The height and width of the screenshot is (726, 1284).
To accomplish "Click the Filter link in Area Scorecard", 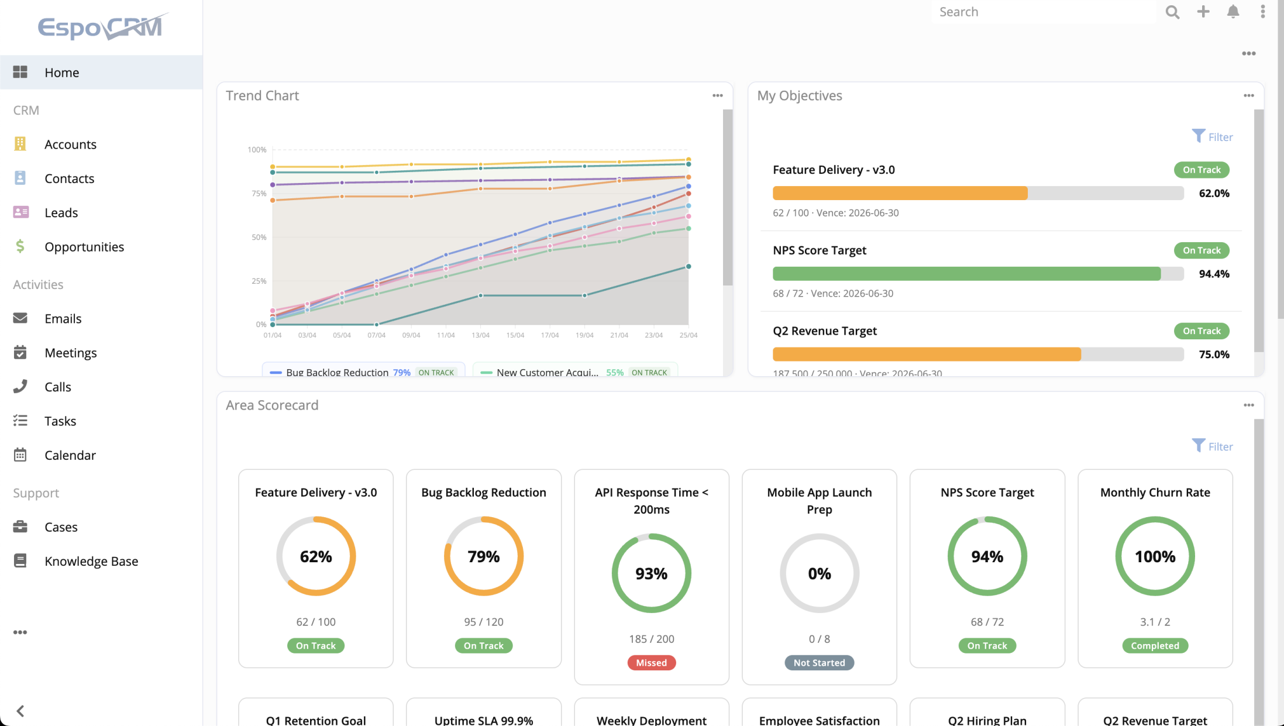I will pyautogui.click(x=1212, y=446).
